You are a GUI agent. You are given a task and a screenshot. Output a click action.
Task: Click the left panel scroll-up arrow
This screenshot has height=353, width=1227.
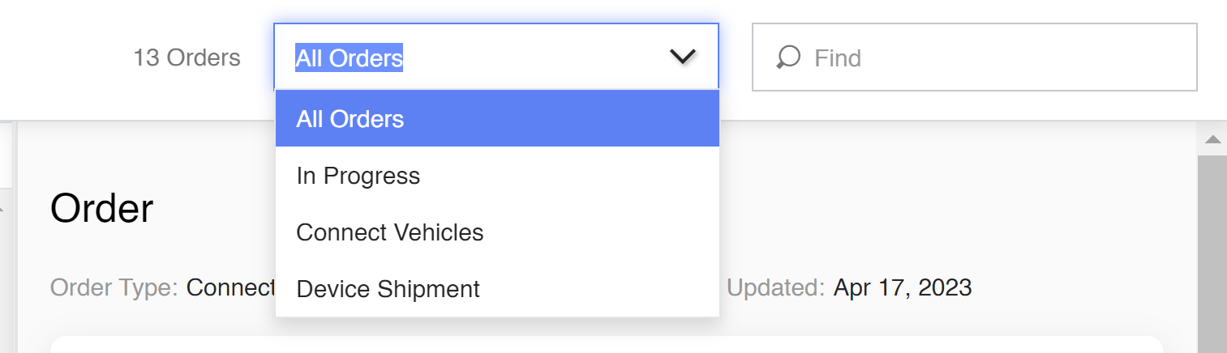point(2,210)
